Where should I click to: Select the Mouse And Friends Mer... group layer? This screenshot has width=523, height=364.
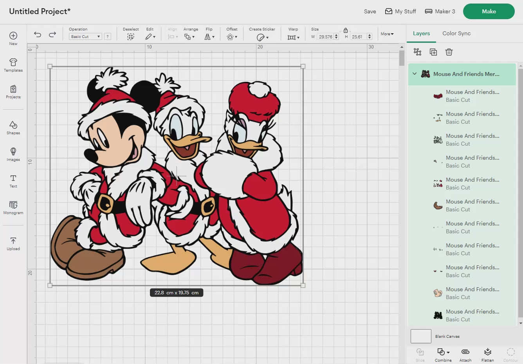point(462,74)
